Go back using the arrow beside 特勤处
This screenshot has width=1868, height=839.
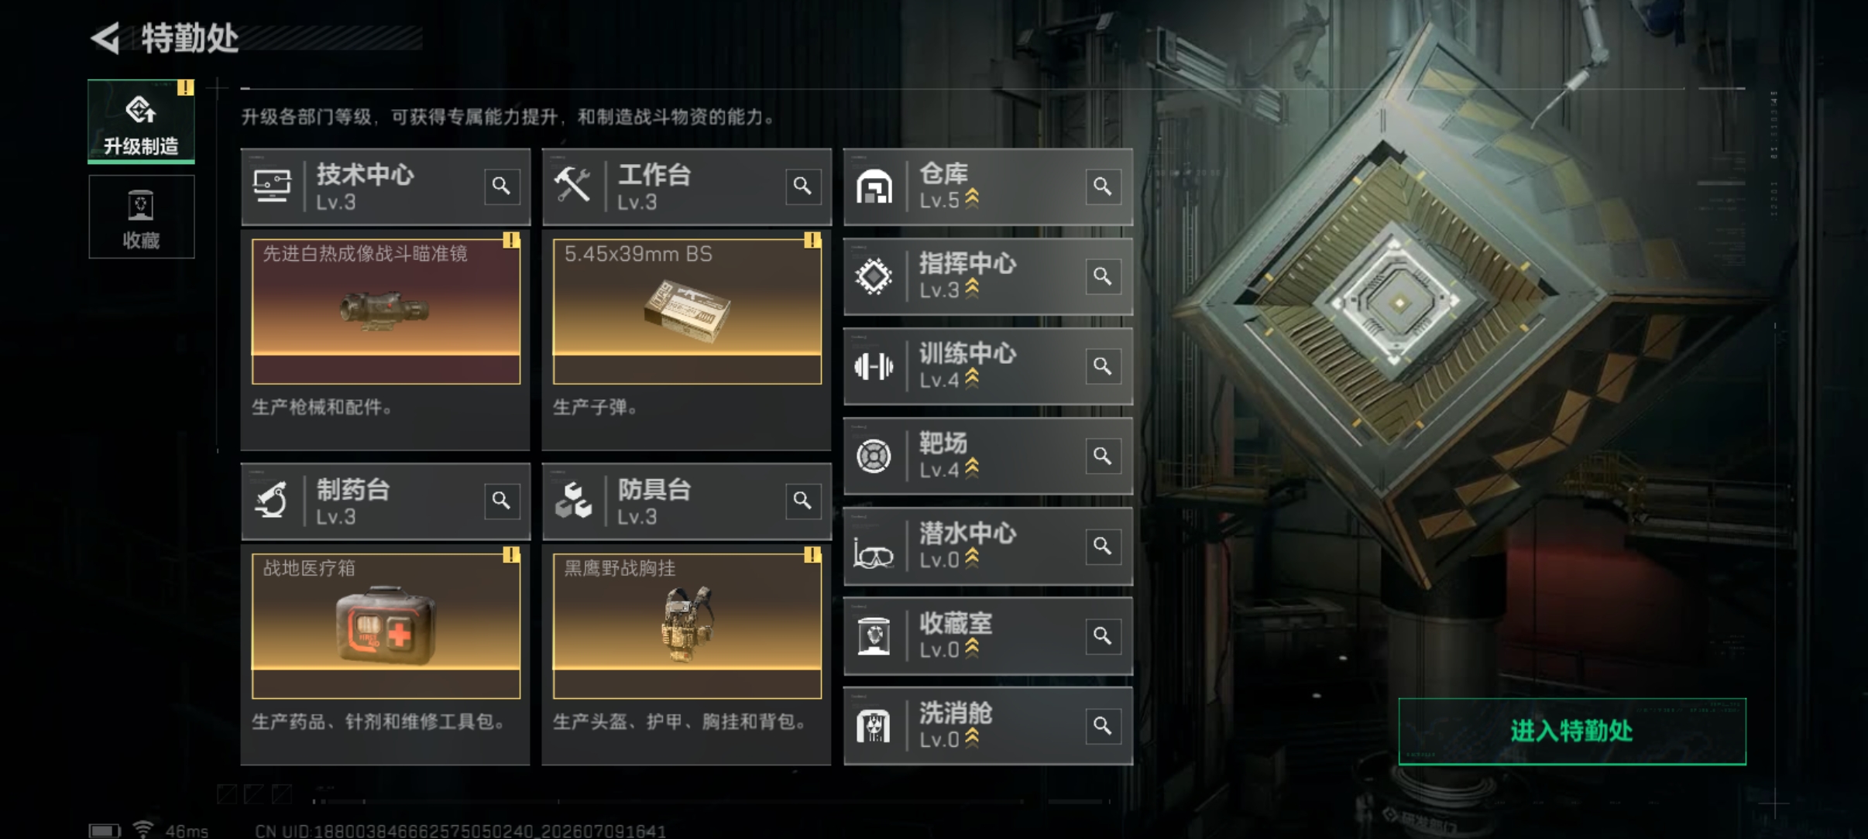pos(106,38)
